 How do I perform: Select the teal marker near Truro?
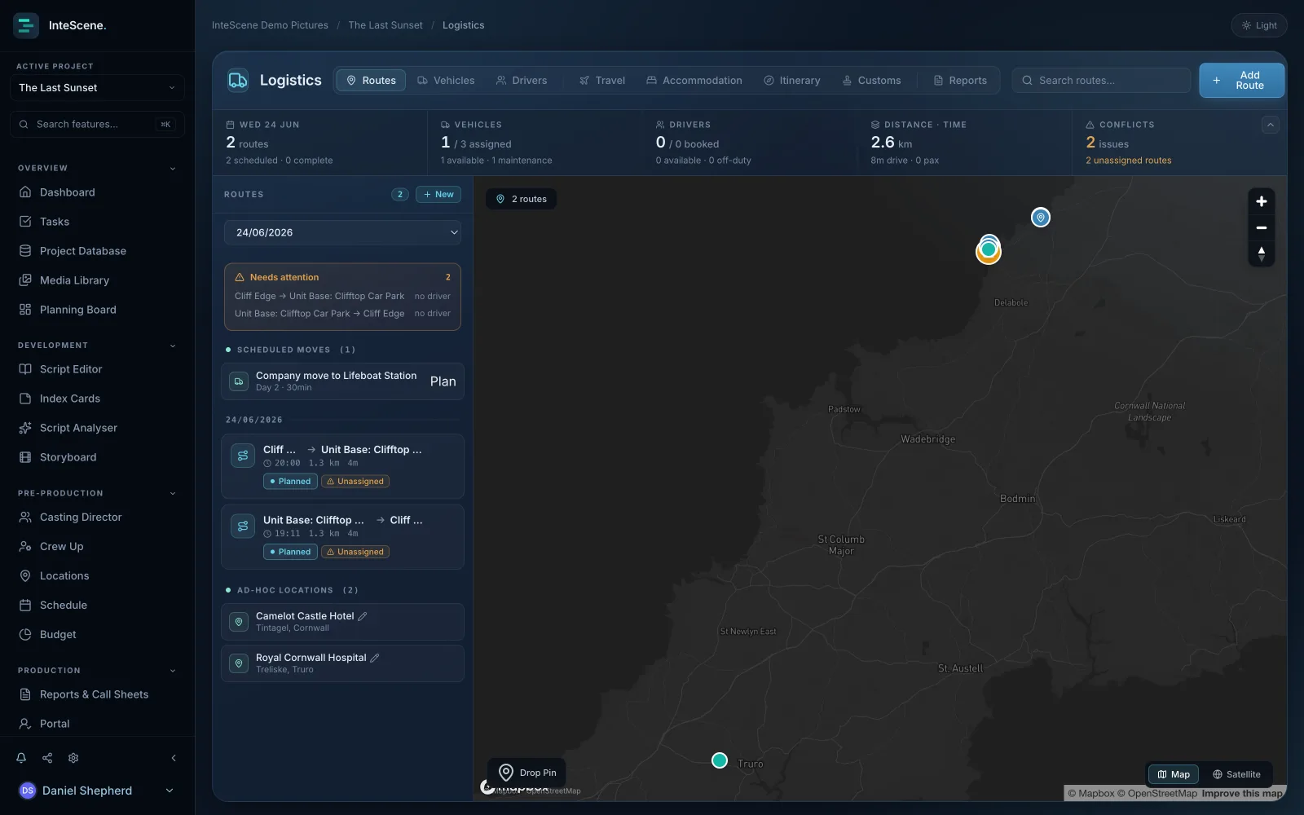click(x=719, y=760)
